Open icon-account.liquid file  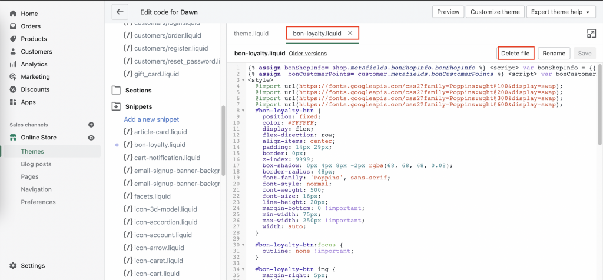coord(163,235)
